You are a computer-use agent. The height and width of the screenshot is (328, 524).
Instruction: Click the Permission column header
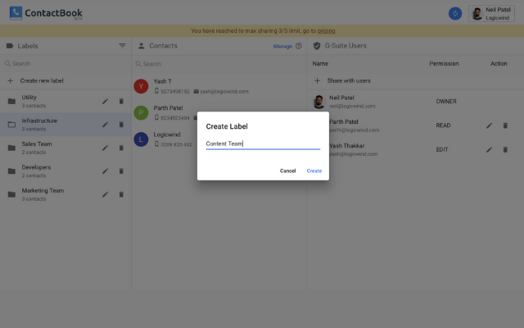click(x=444, y=64)
